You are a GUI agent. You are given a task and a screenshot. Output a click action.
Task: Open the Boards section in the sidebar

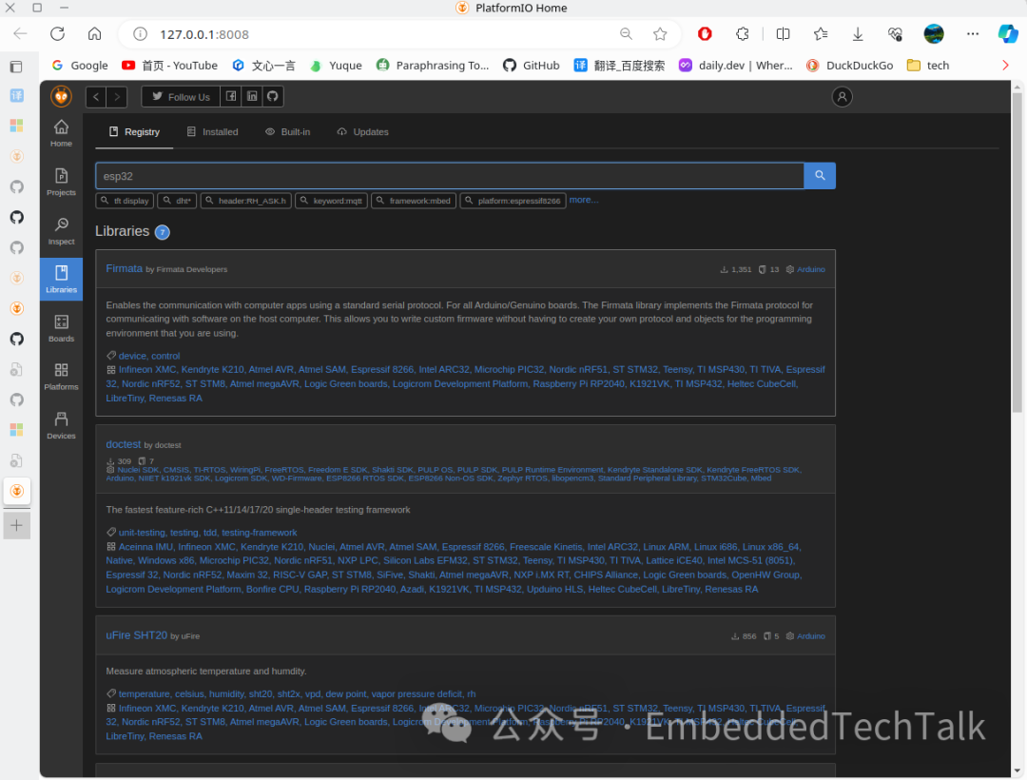pyautogui.click(x=61, y=327)
